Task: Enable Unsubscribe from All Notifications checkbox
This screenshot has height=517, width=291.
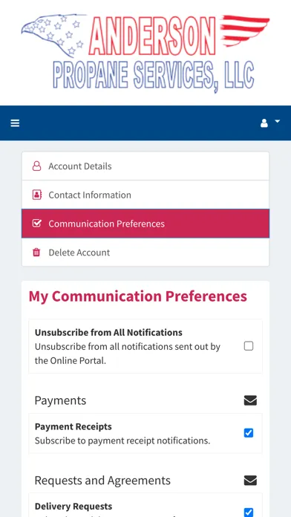Action: pos(249,346)
